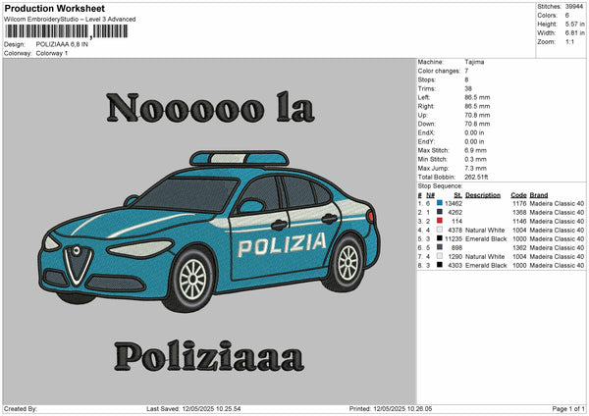Click 'Natural White' in stop row 7
The height and width of the screenshot is (416, 589).
tap(485, 256)
